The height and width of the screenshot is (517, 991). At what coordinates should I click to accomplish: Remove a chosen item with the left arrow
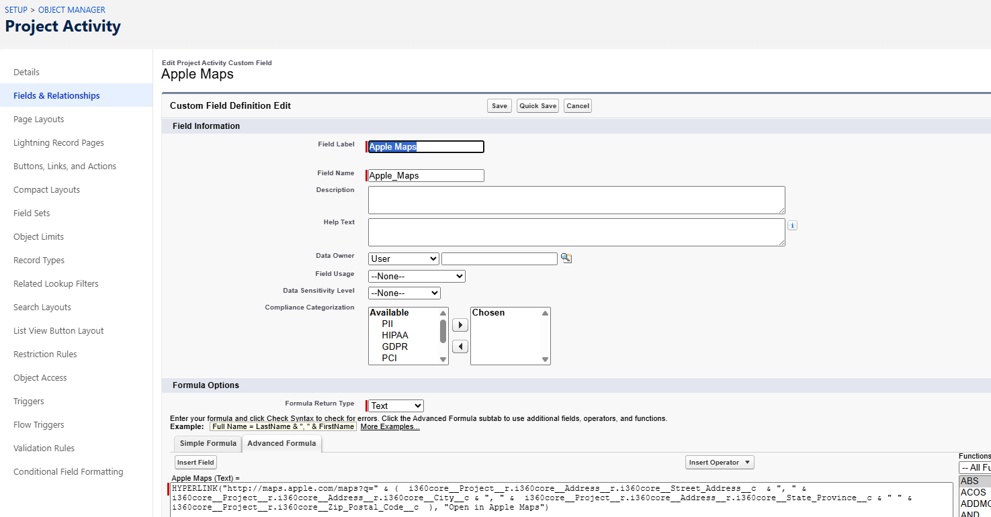[460, 346]
